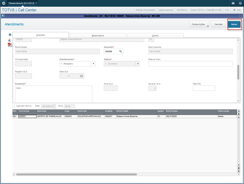Screen dimensions: 244x184
Task: Click the Salvar button
Action: (x=234, y=24)
